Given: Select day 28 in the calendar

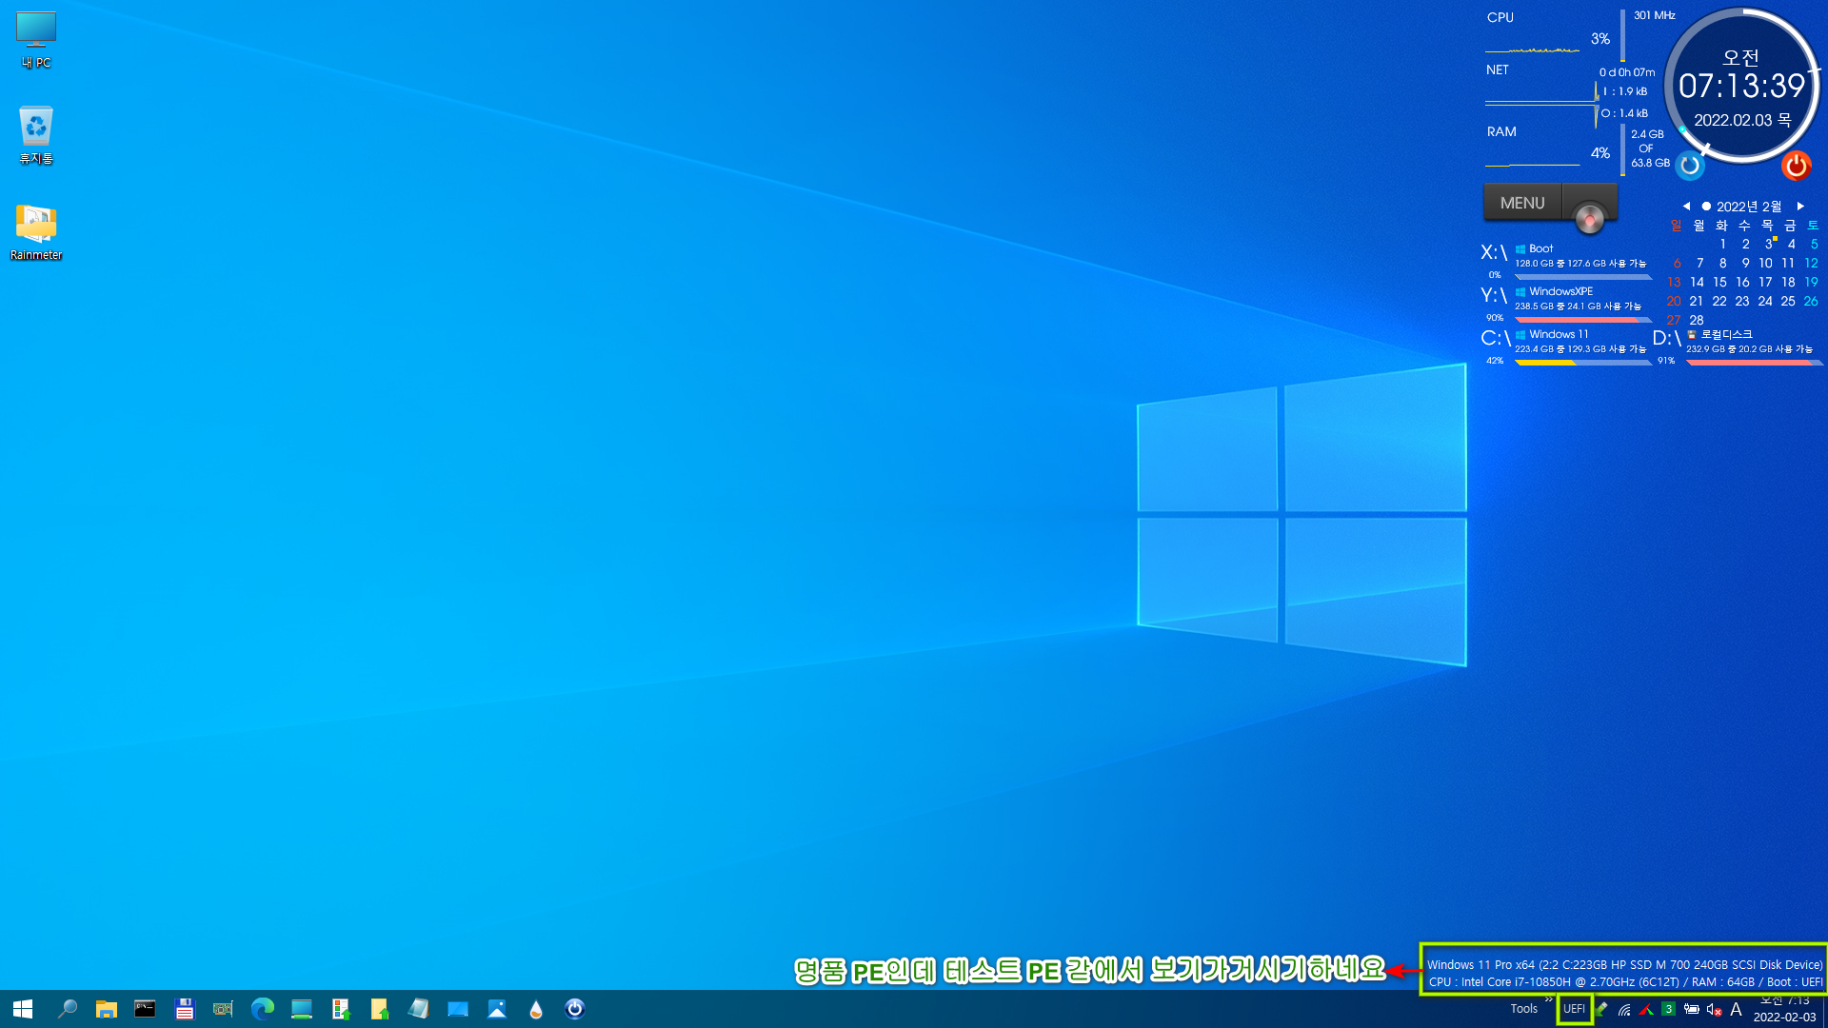Looking at the screenshot, I should (x=1697, y=320).
